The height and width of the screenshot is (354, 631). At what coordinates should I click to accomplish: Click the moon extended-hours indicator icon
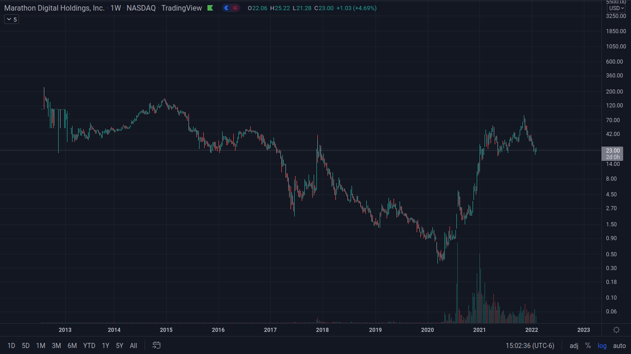tap(227, 8)
